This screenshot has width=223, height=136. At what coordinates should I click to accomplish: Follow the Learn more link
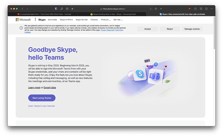coord(34,87)
